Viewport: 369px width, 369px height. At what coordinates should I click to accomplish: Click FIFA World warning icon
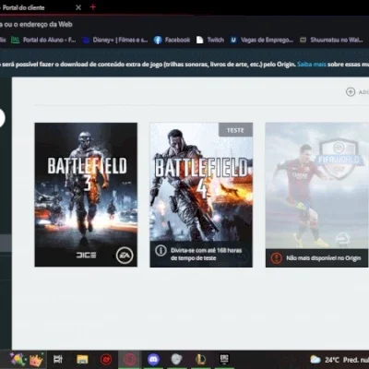276,258
